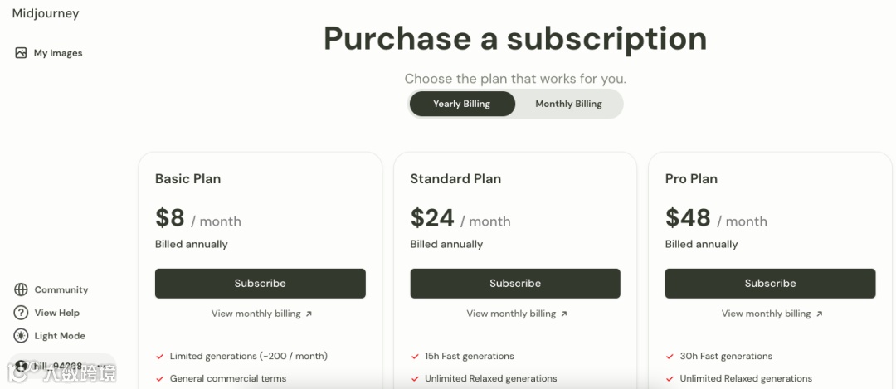Open Community via the globe icon

[x=21, y=289]
